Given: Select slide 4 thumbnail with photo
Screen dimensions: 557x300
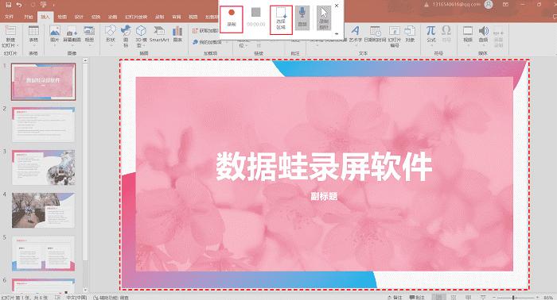Looking at the screenshot, I should click(x=43, y=210).
